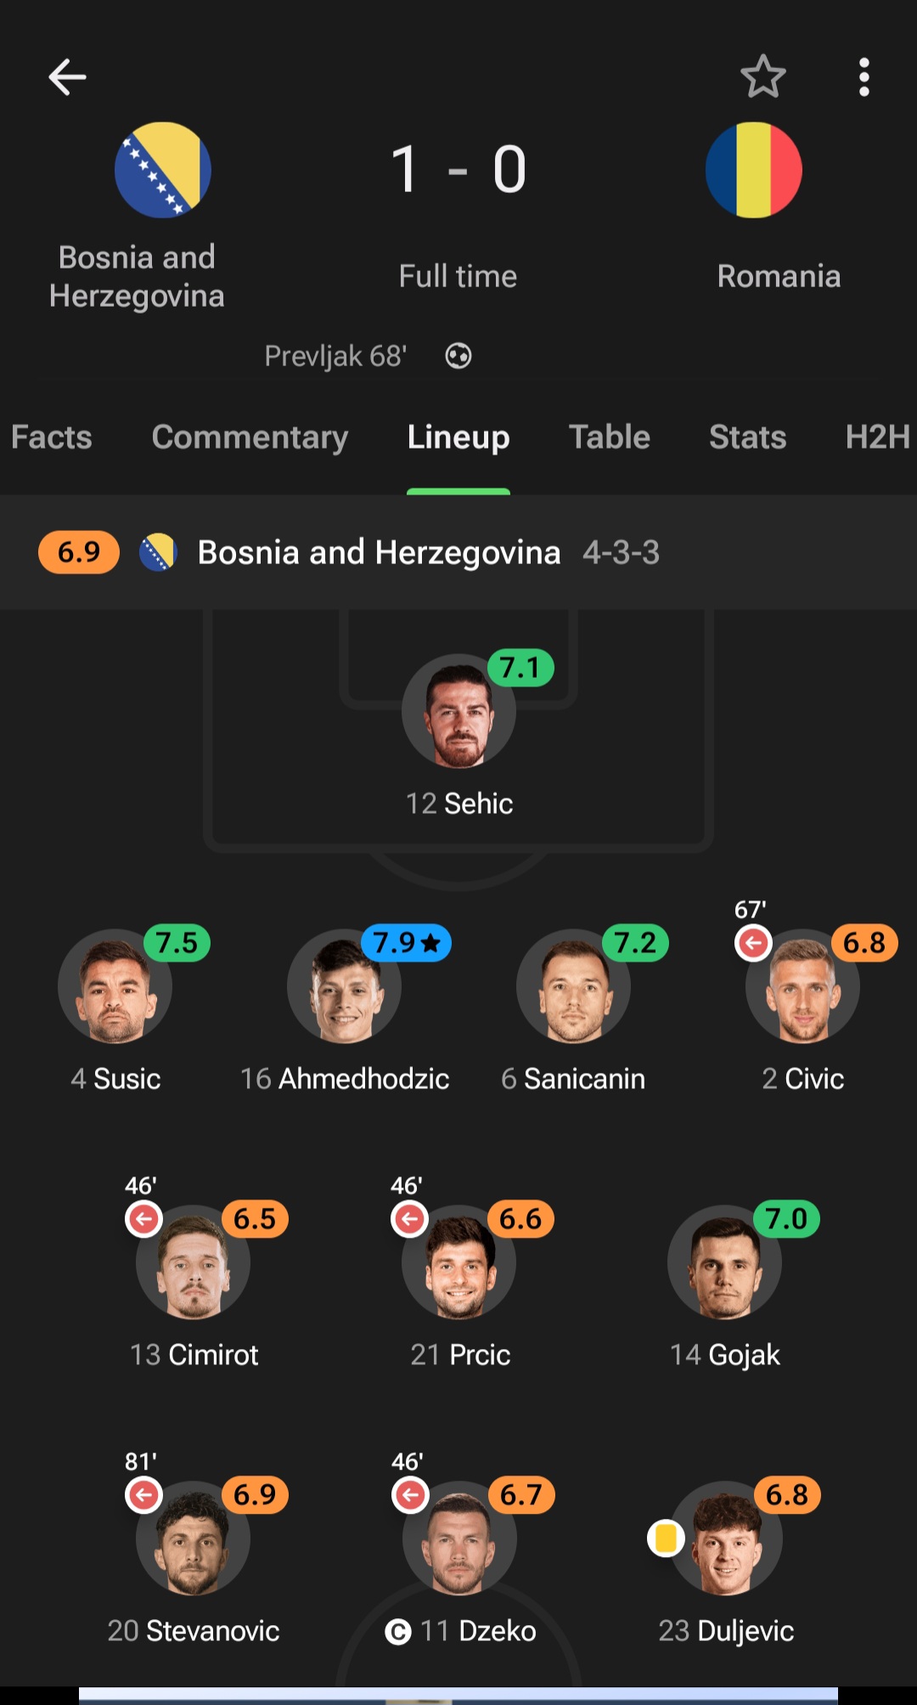The height and width of the screenshot is (1705, 917).
Task: Tap the Romania flag crest
Action: [x=753, y=170]
